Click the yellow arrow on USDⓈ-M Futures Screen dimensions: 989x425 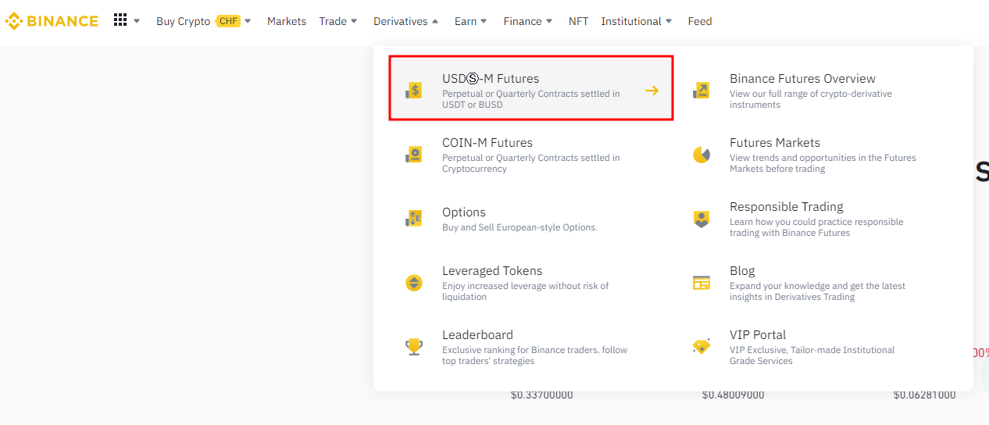tap(652, 91)
